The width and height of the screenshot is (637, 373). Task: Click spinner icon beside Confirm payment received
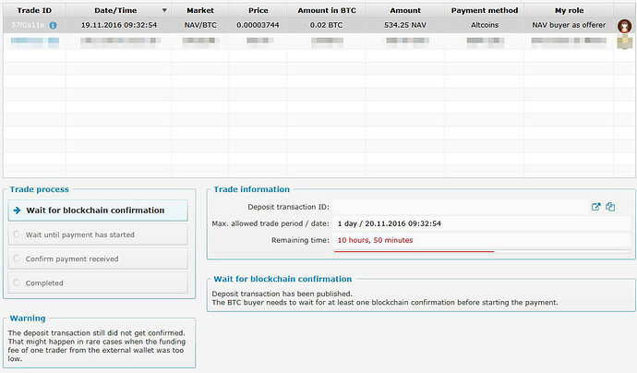17,259
